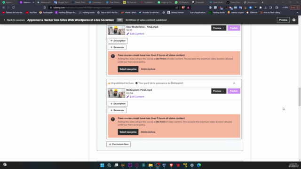This screenshot has height=169, width=301.
Task: Switch to Audio Studio browser tab
Action: point(216,2)
